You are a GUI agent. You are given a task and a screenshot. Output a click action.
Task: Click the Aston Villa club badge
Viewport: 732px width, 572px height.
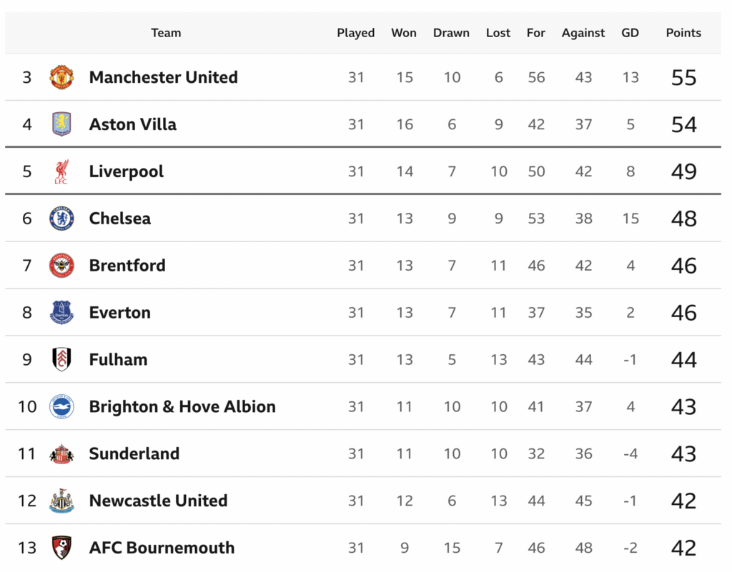coord(61,124)
